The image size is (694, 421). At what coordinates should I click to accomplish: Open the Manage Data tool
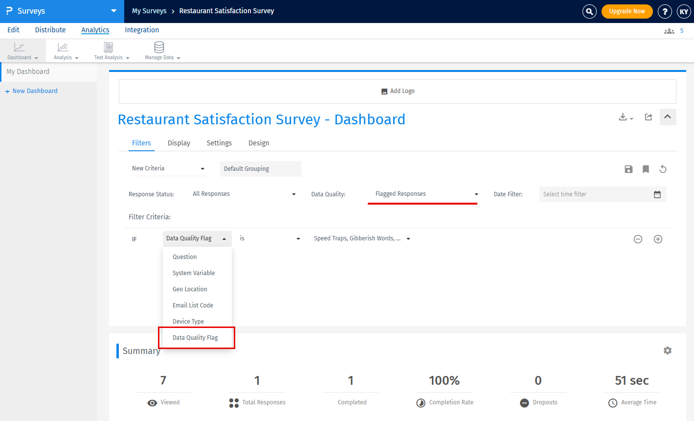[159, 50]
